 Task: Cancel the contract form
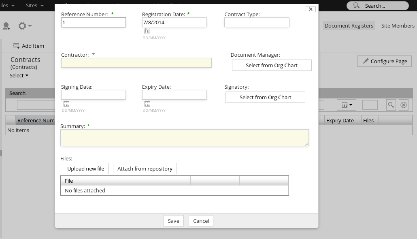[x=201, y=221]
